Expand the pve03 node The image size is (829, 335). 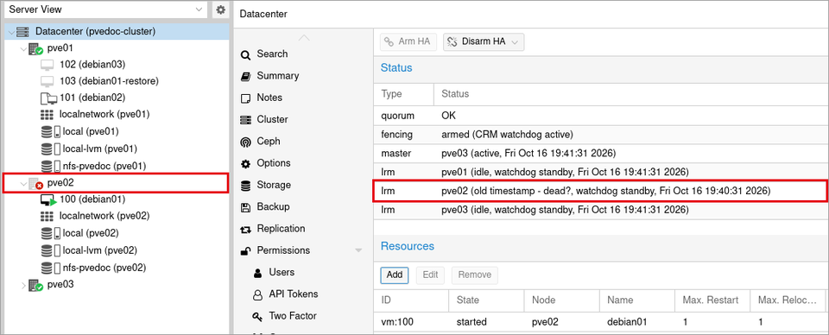click(x=22, y=285)
